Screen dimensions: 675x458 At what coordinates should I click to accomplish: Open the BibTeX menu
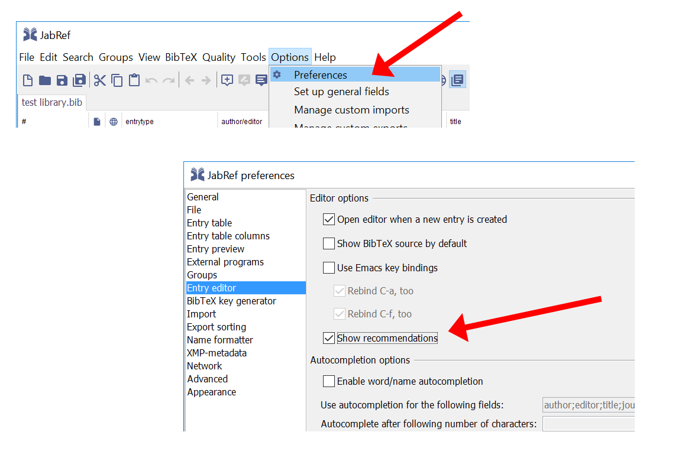181,57
